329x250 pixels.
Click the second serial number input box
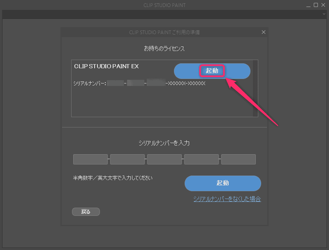tap(127, 160)
